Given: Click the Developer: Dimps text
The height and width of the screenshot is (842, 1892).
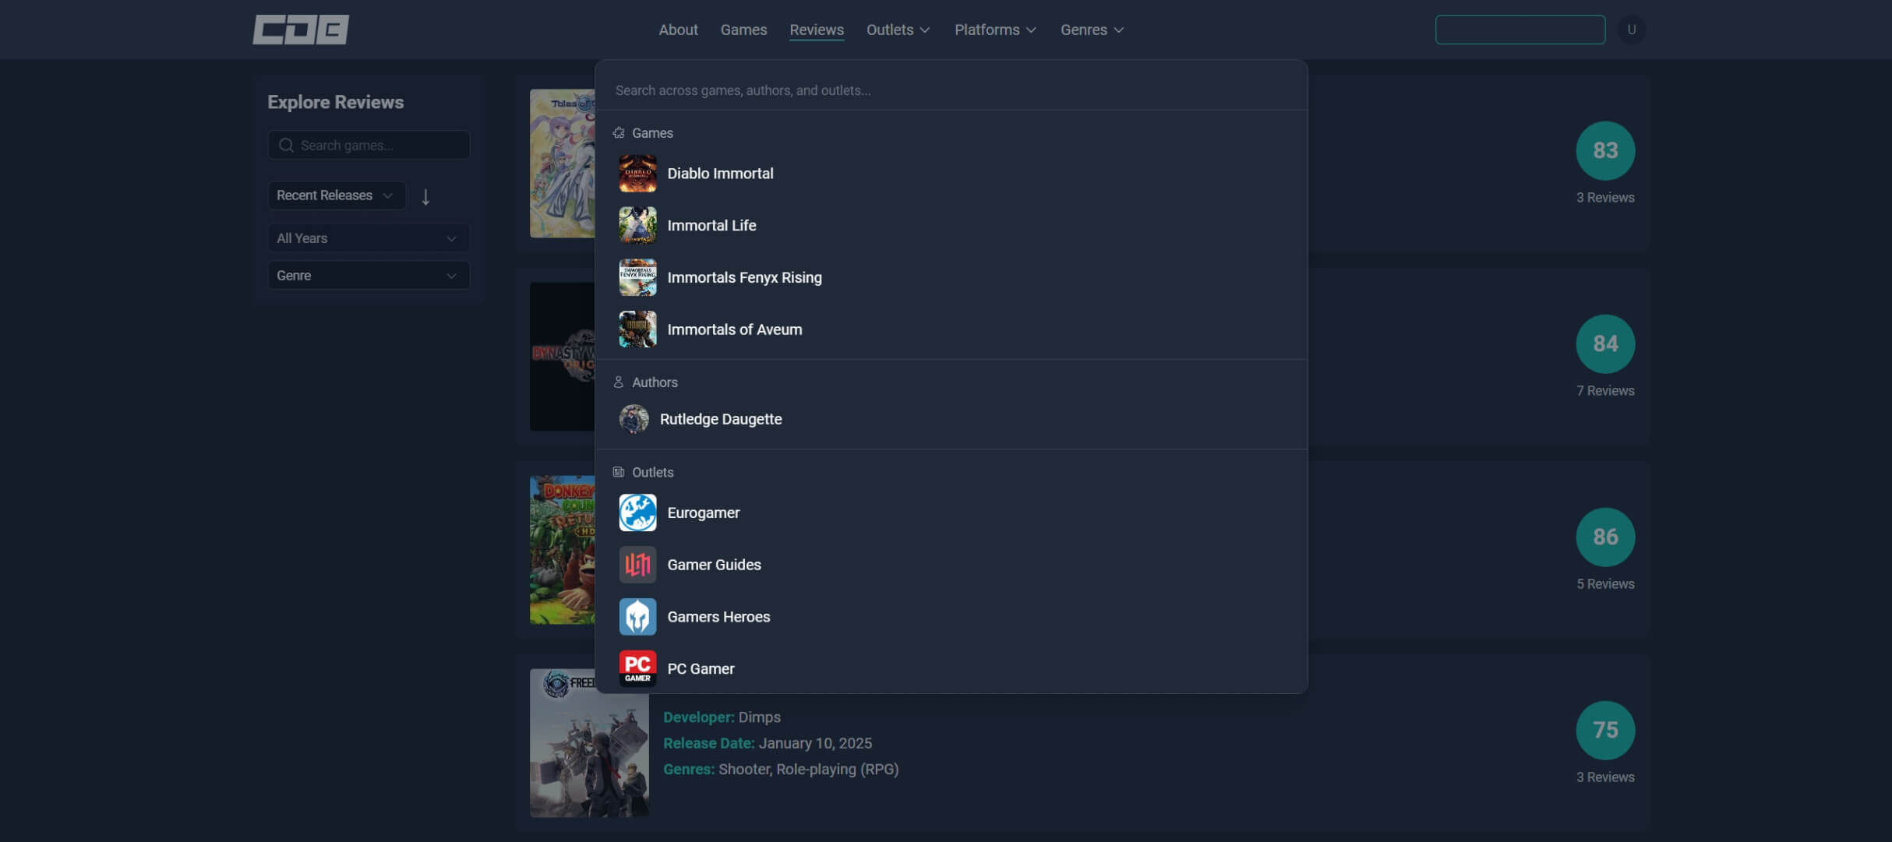Looking at the screenshot, I should 722,717.
